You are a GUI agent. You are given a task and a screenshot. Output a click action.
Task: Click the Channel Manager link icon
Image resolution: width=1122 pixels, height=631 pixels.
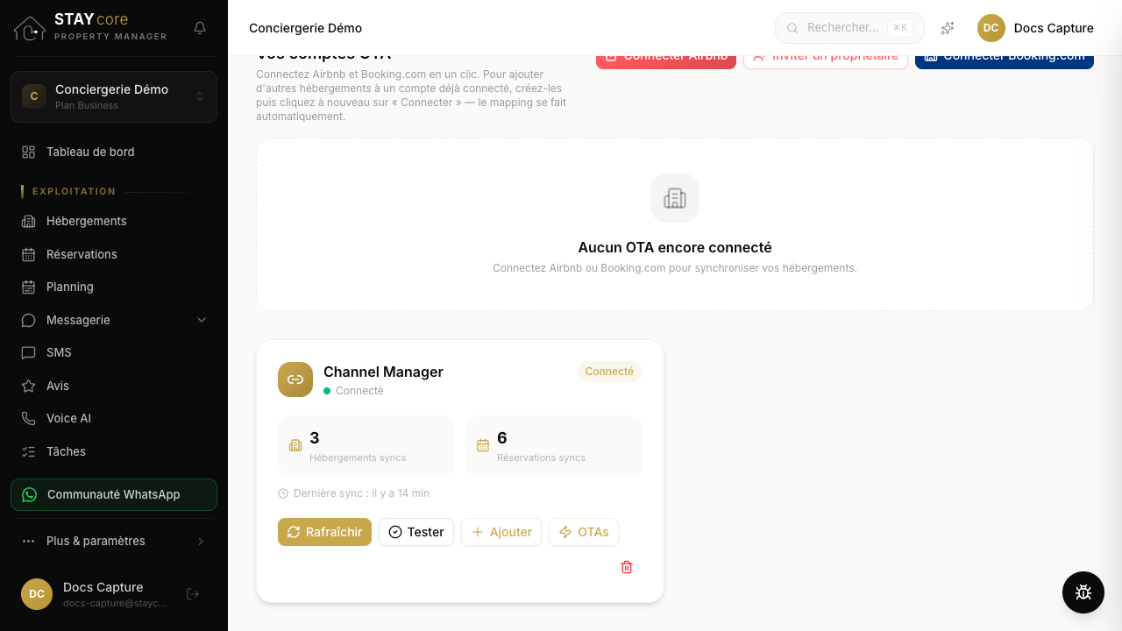pyautogui.click(x=295, y=379)
